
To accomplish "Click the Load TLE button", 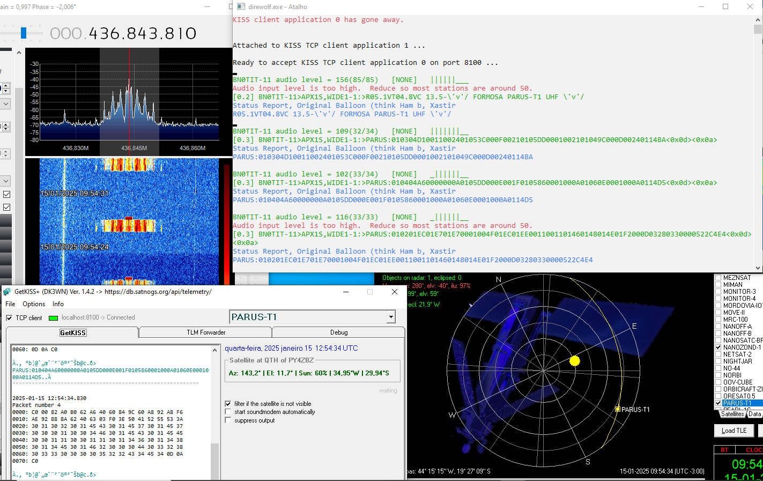I will (x=734, y=431).
